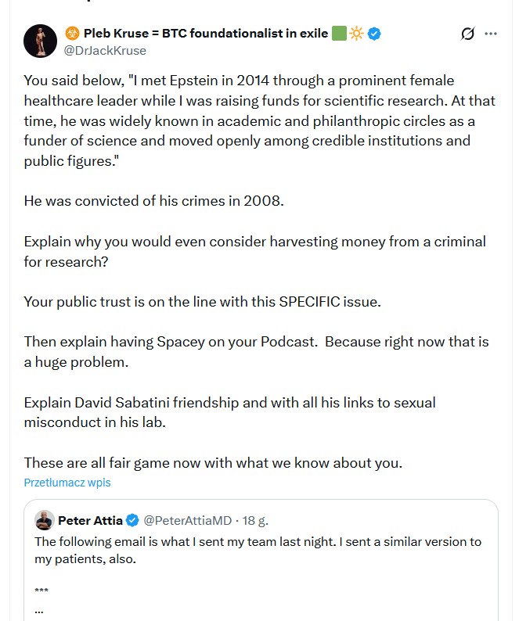Click the orange biohazard icon before Pleb Kruse

72,34
